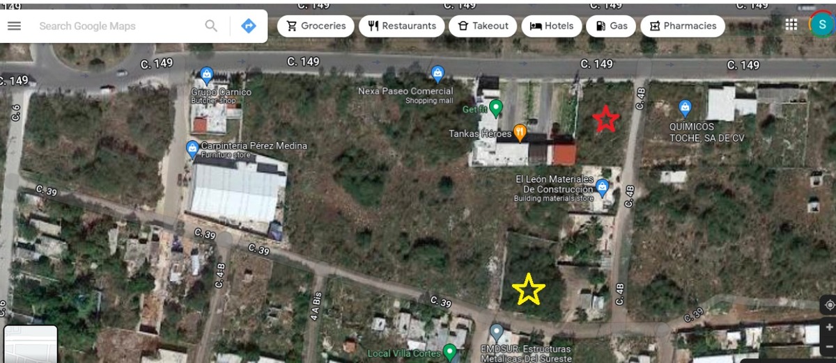This screenshot has width=836, height=363.
Task: Show Hotels on the map
Action: [552, 26]
